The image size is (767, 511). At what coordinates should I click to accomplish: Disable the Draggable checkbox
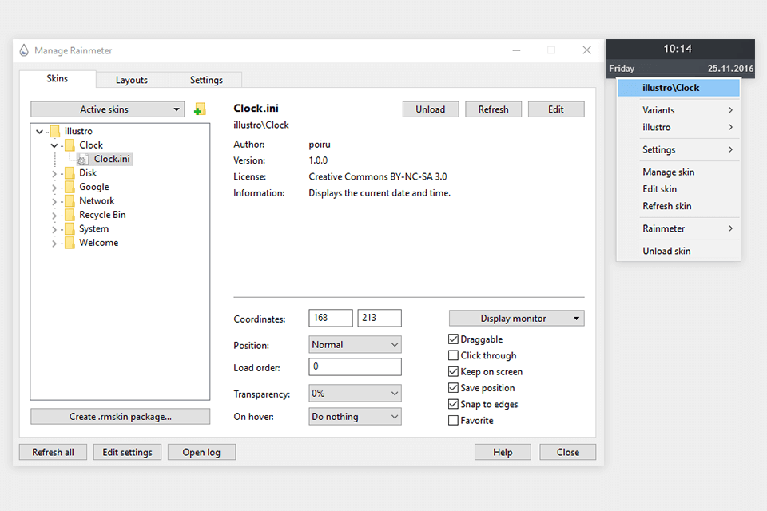pos(454,339)
